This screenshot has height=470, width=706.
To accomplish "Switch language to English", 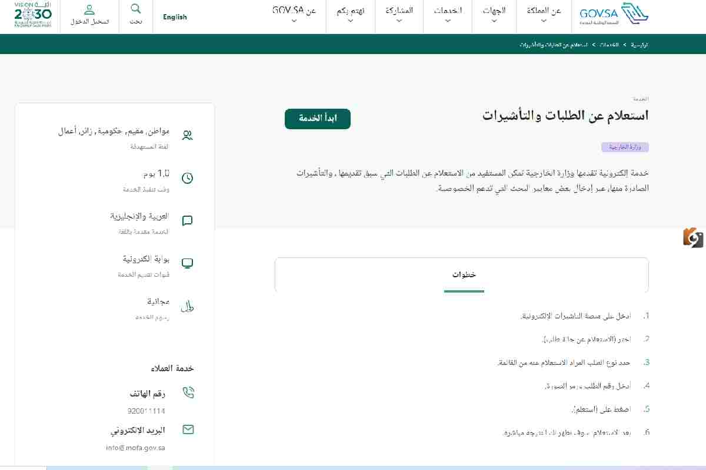I will (175, 17).
